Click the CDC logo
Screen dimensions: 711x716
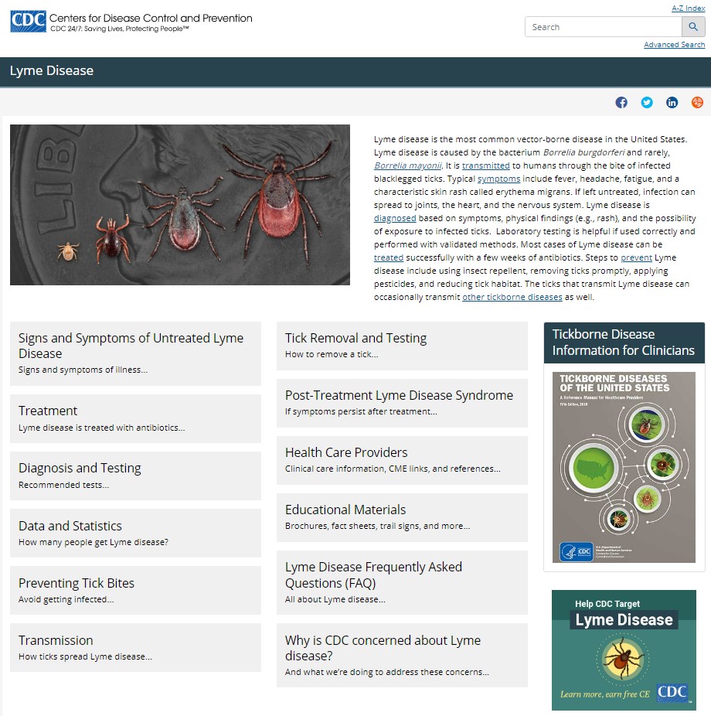(x=28, y=22)
